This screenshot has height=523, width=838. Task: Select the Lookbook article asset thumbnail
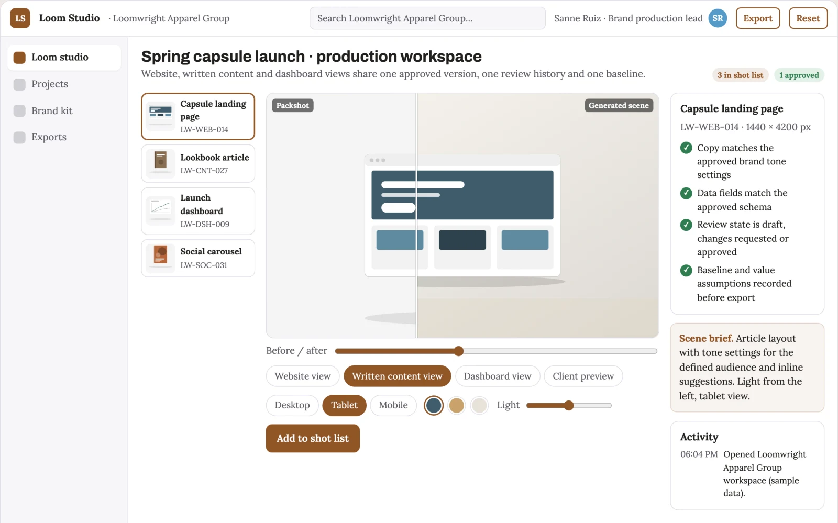click(161, 163)
